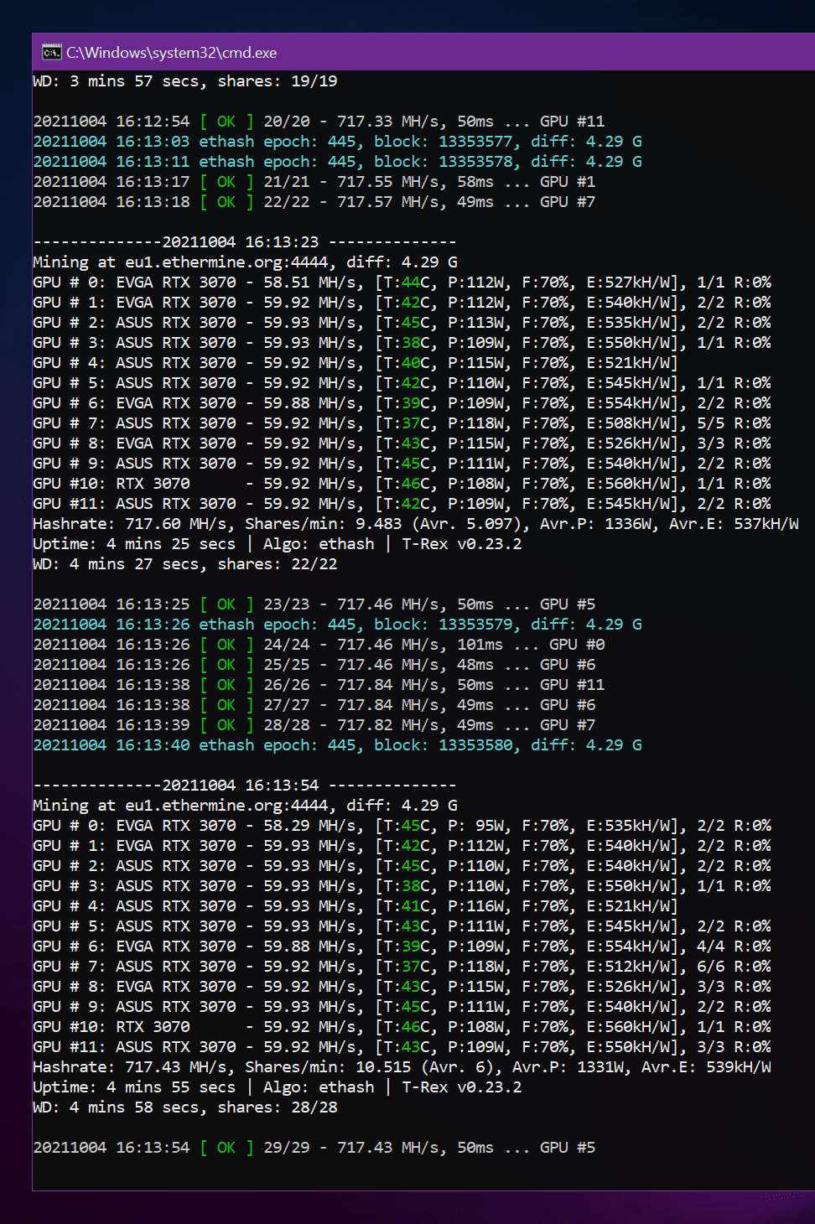
Task: Click the OK line for share 29/29 GPU #5
Action: click(x=314, y=1148)
